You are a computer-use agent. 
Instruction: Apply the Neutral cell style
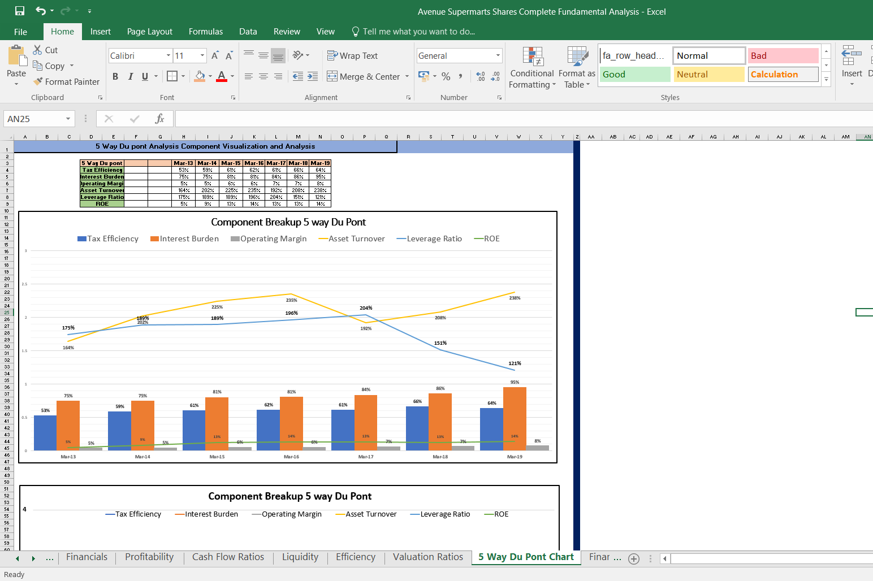[709, 74]
